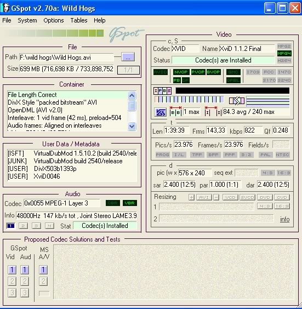The height and width of the screenshot is (309, 302).
Task: Click MS A/V solution button 1
Action: 43,270
